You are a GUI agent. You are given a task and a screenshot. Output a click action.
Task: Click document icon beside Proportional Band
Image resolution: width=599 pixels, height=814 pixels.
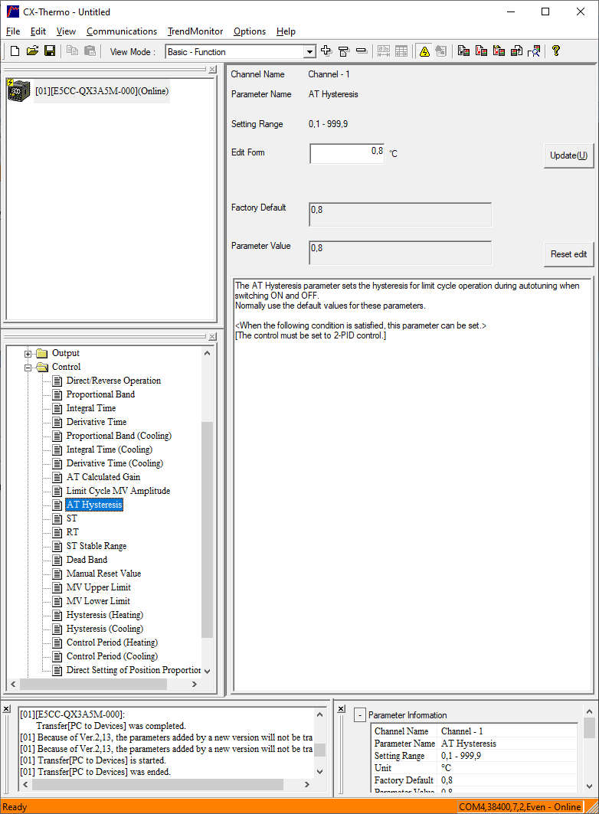click(57, 394)
